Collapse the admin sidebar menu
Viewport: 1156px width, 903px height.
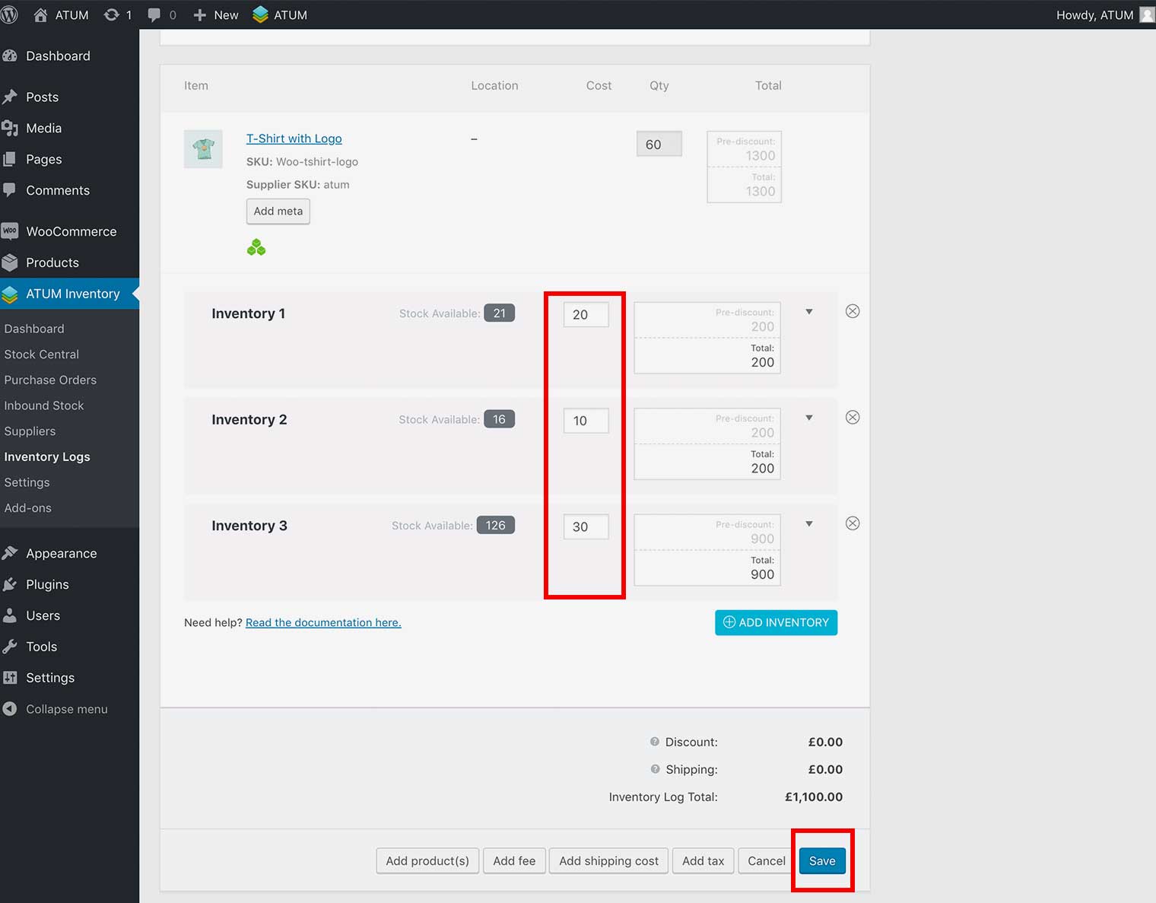point(66,709)
